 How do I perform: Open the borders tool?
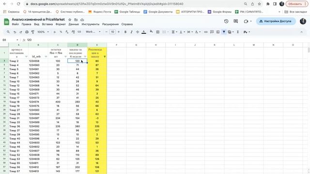(158, 32)
